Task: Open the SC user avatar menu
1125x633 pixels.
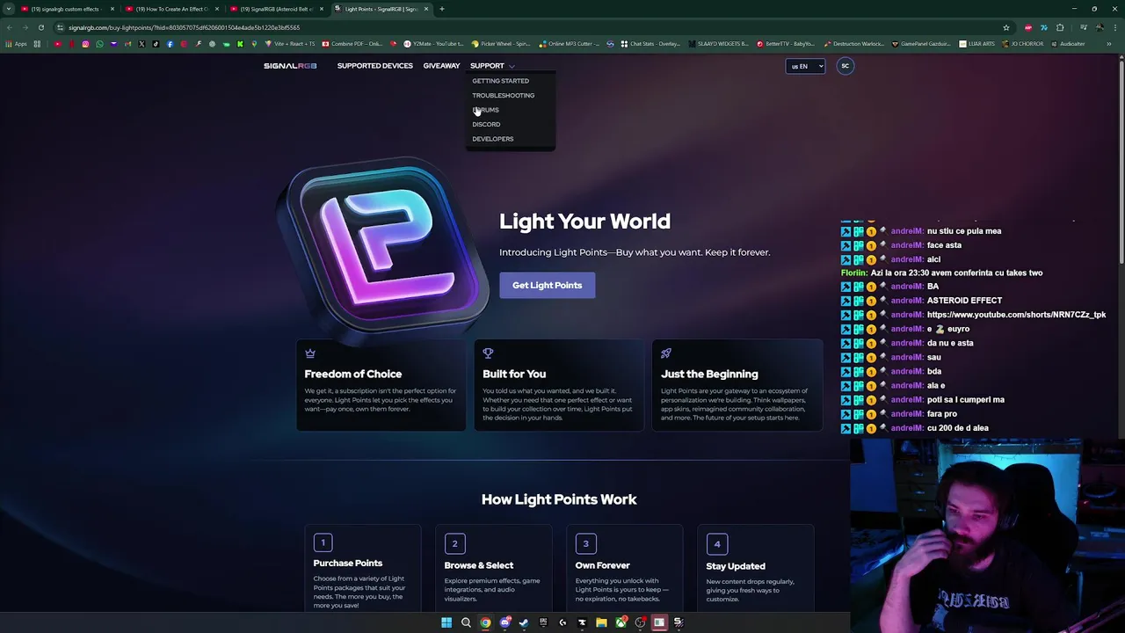Action: (x=845, y=66)
